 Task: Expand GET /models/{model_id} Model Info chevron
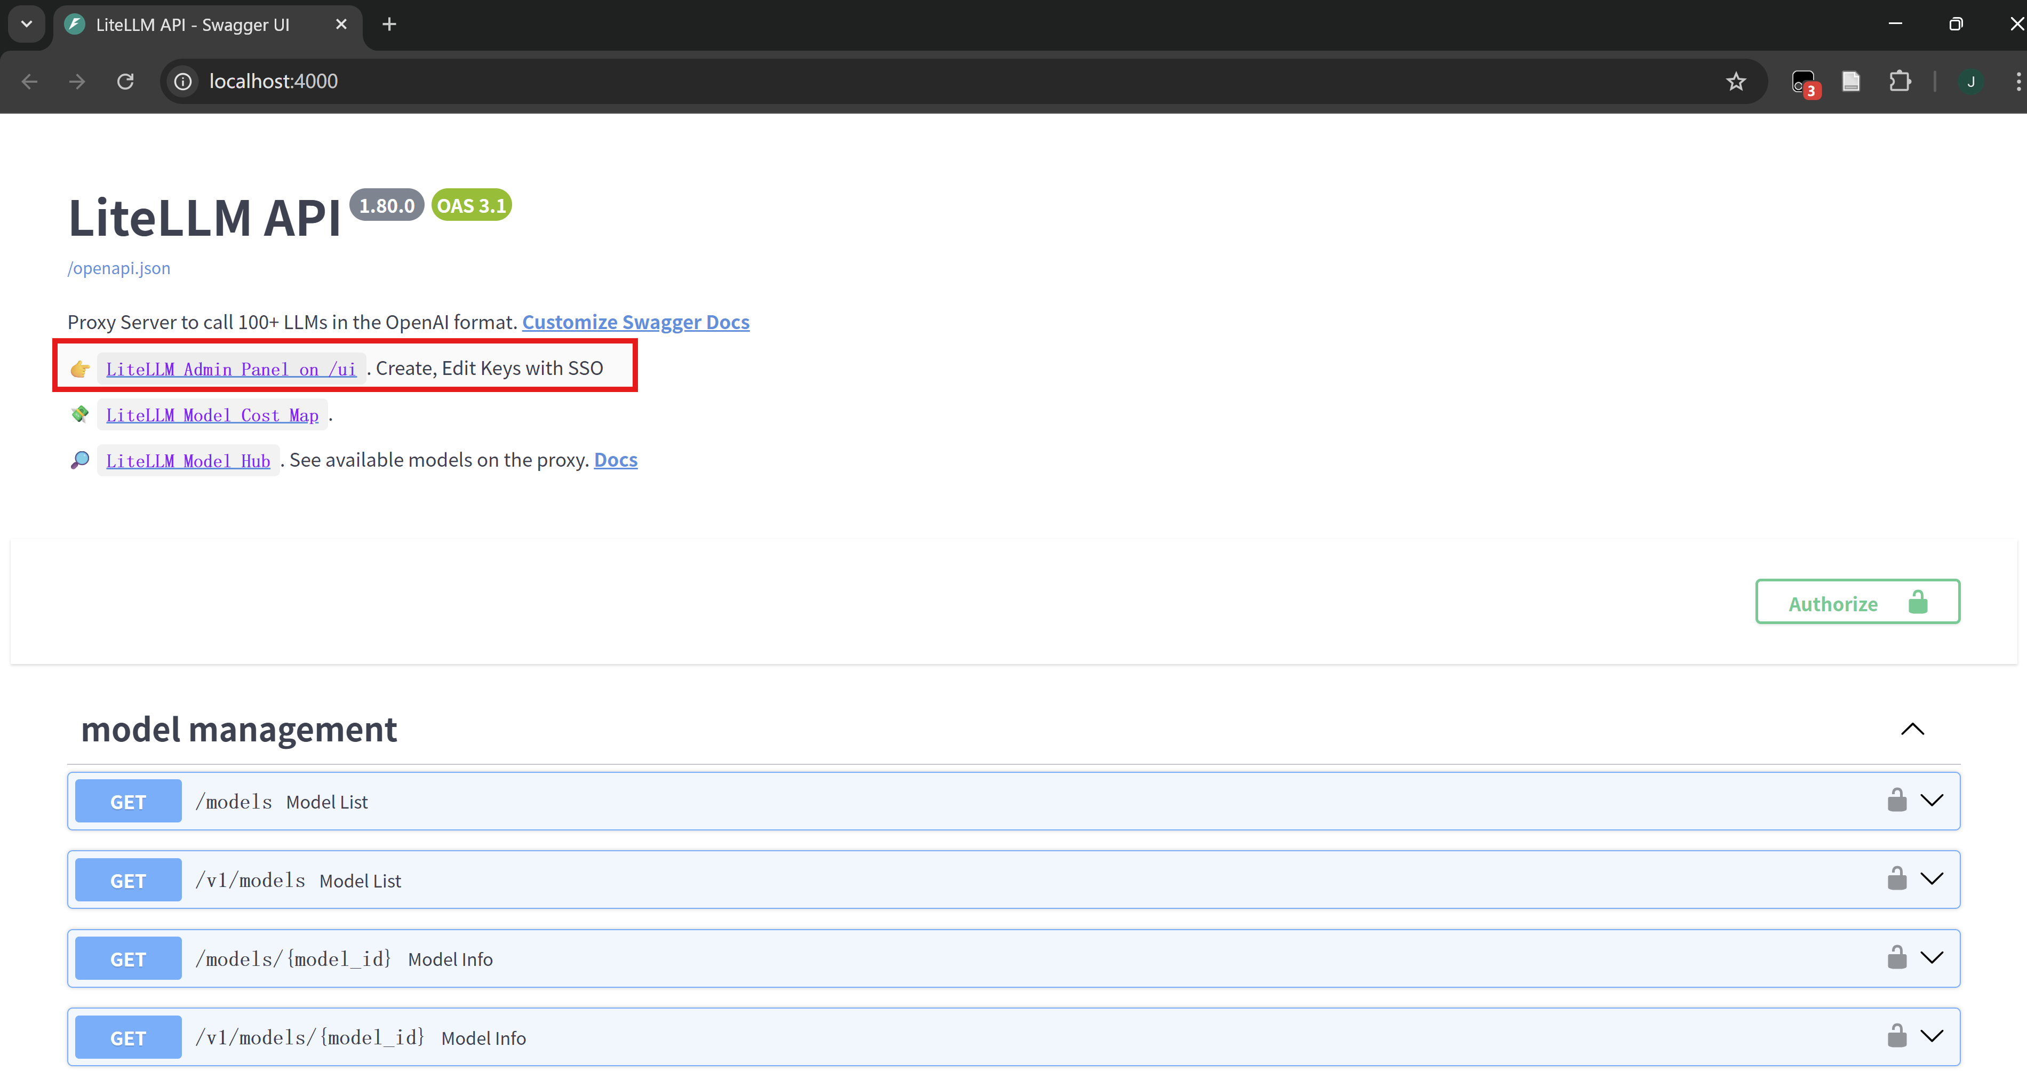(1932, 958)
